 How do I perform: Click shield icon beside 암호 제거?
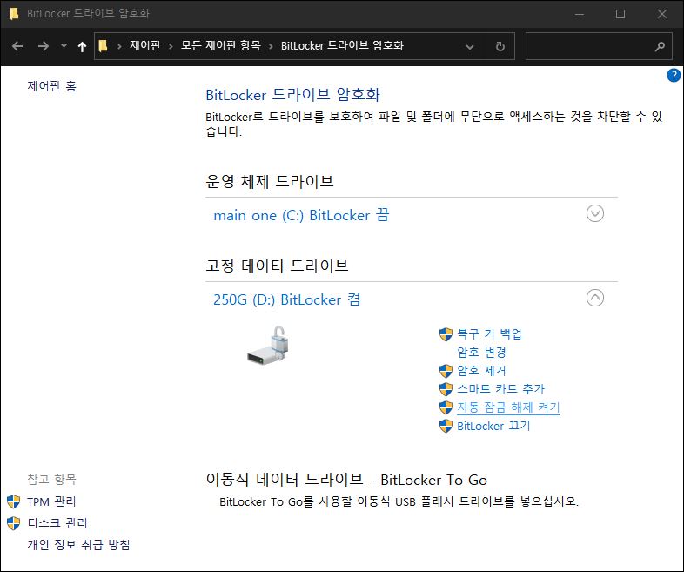446,371
